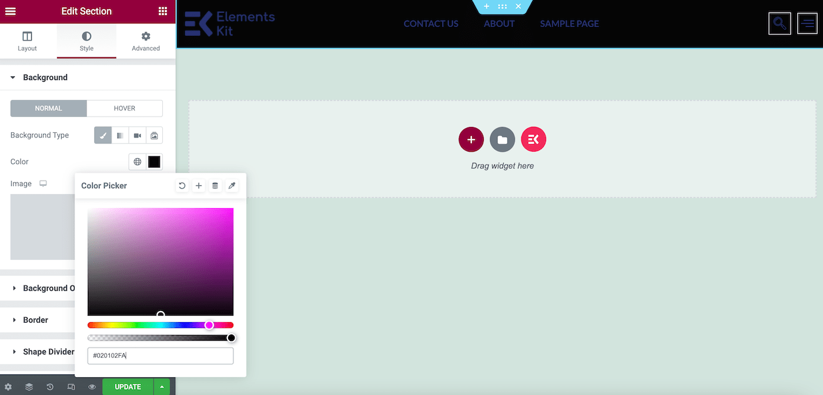Click the green Update button

(128, 387)
